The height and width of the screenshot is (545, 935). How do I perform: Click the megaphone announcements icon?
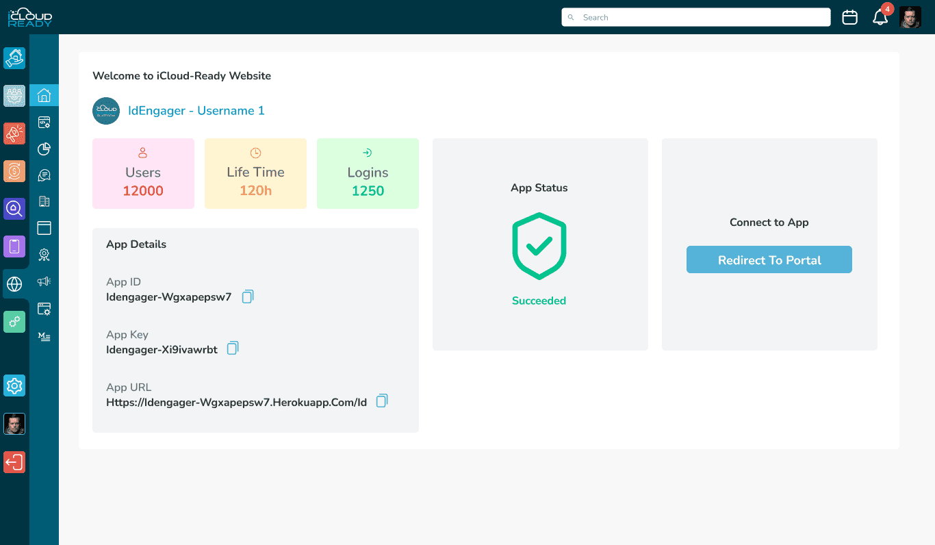click(44, 281)
